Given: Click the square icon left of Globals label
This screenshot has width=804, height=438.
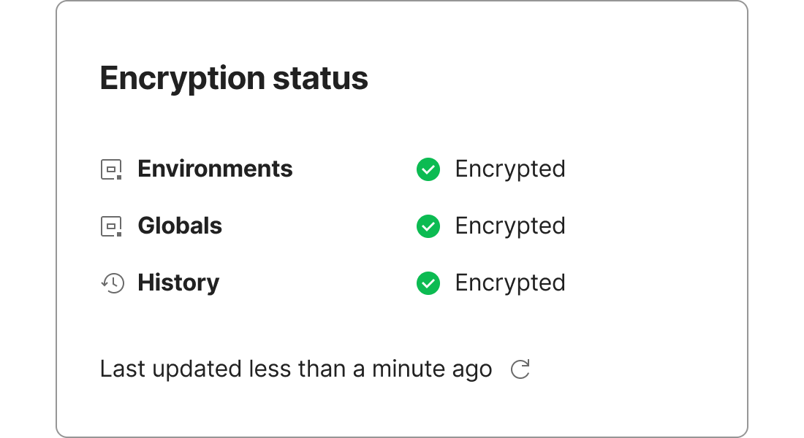Looking at the screenshot, I should [111, 226].
